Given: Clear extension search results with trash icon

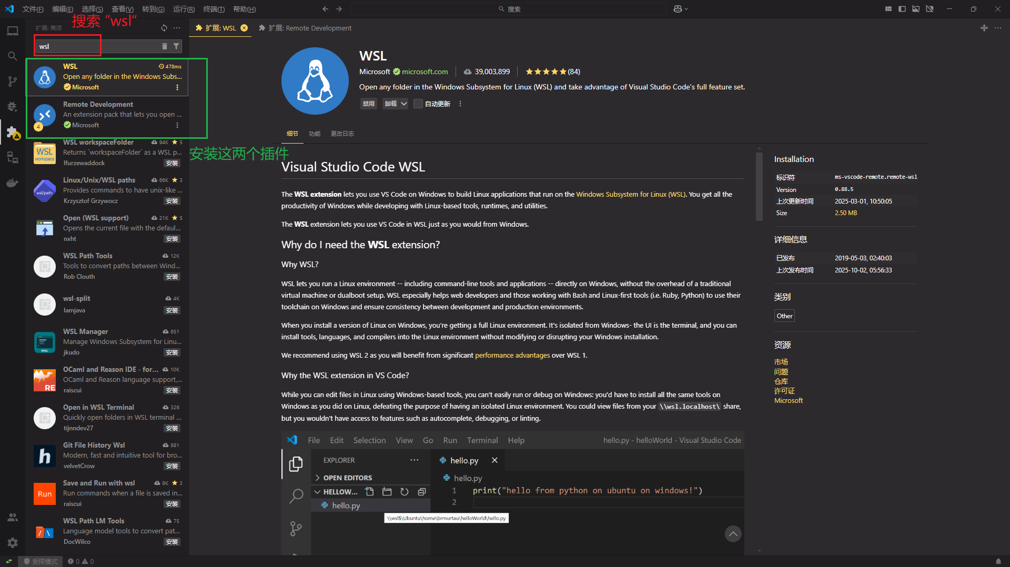Looking at the screenshot, I should click(165, 46).
